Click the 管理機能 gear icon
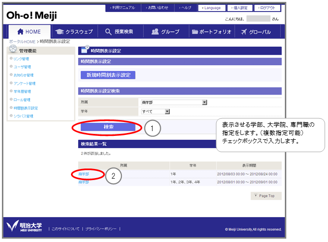 pyautogui.click(x=13, y=49)
